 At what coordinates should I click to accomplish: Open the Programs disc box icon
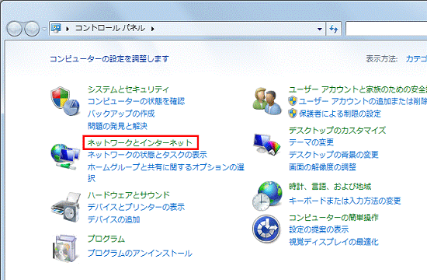[65, 248]
